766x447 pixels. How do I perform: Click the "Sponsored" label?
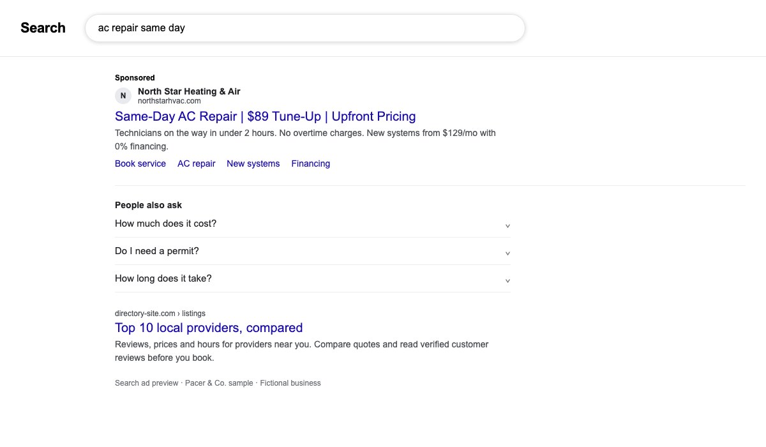coord(135,78)
